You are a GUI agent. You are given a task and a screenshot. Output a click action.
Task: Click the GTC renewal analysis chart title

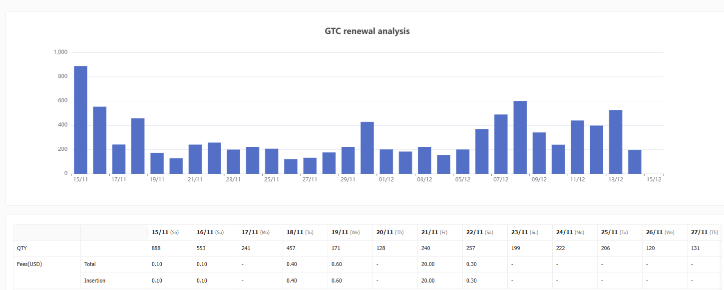tap(367, 31)
